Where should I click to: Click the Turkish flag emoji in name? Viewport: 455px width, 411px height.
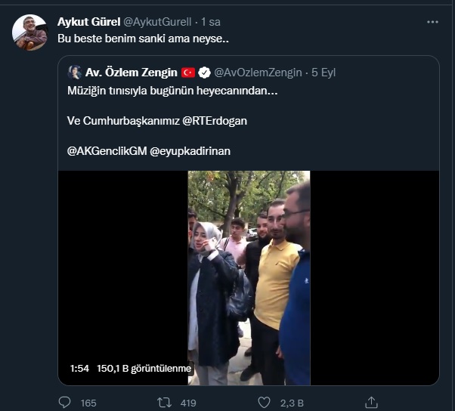click(x=188, y=73)
